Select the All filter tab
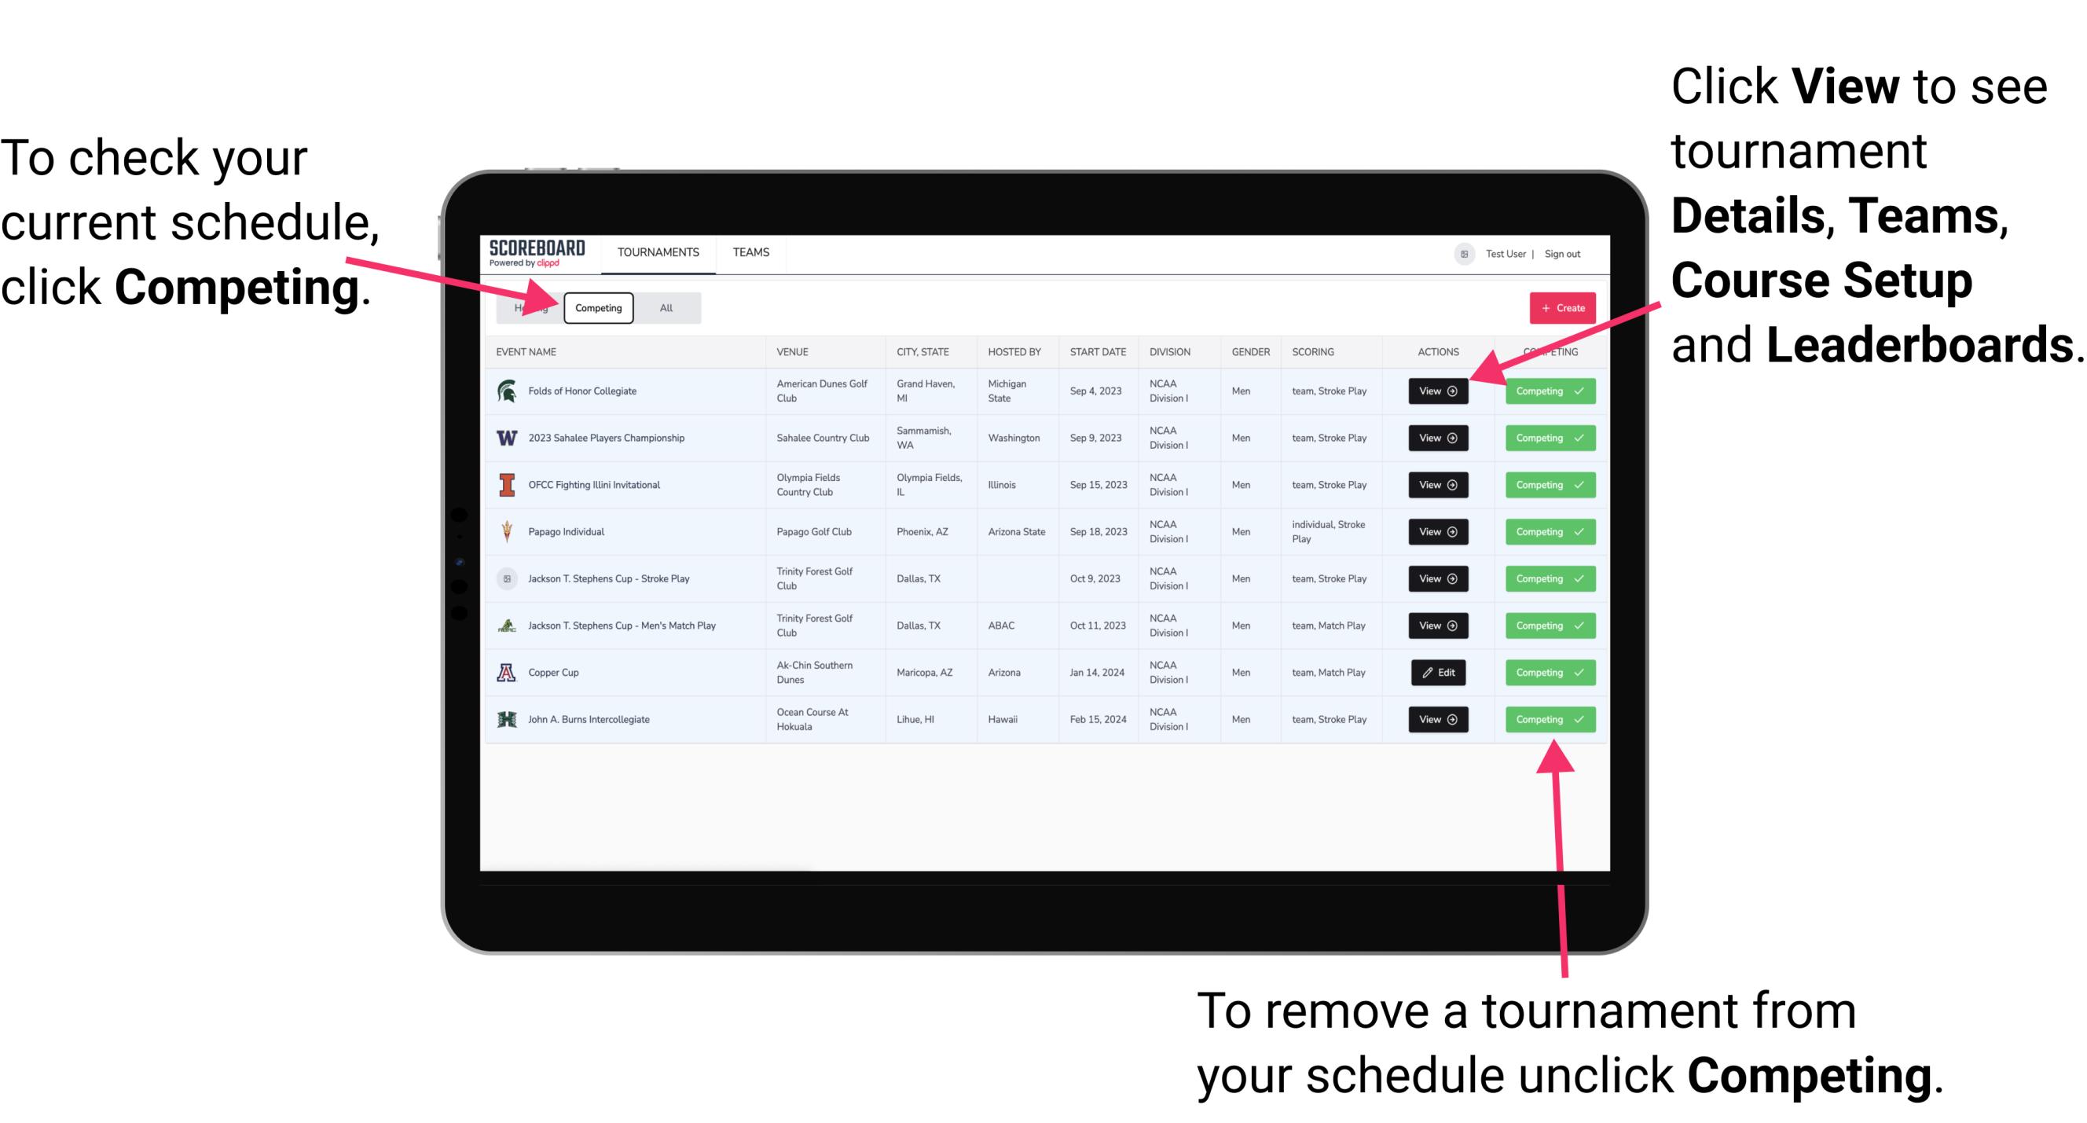 pyautogui.click(x=663, y=307)
